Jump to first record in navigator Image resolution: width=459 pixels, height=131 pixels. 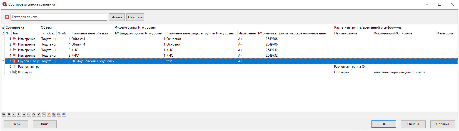point(4,114)
